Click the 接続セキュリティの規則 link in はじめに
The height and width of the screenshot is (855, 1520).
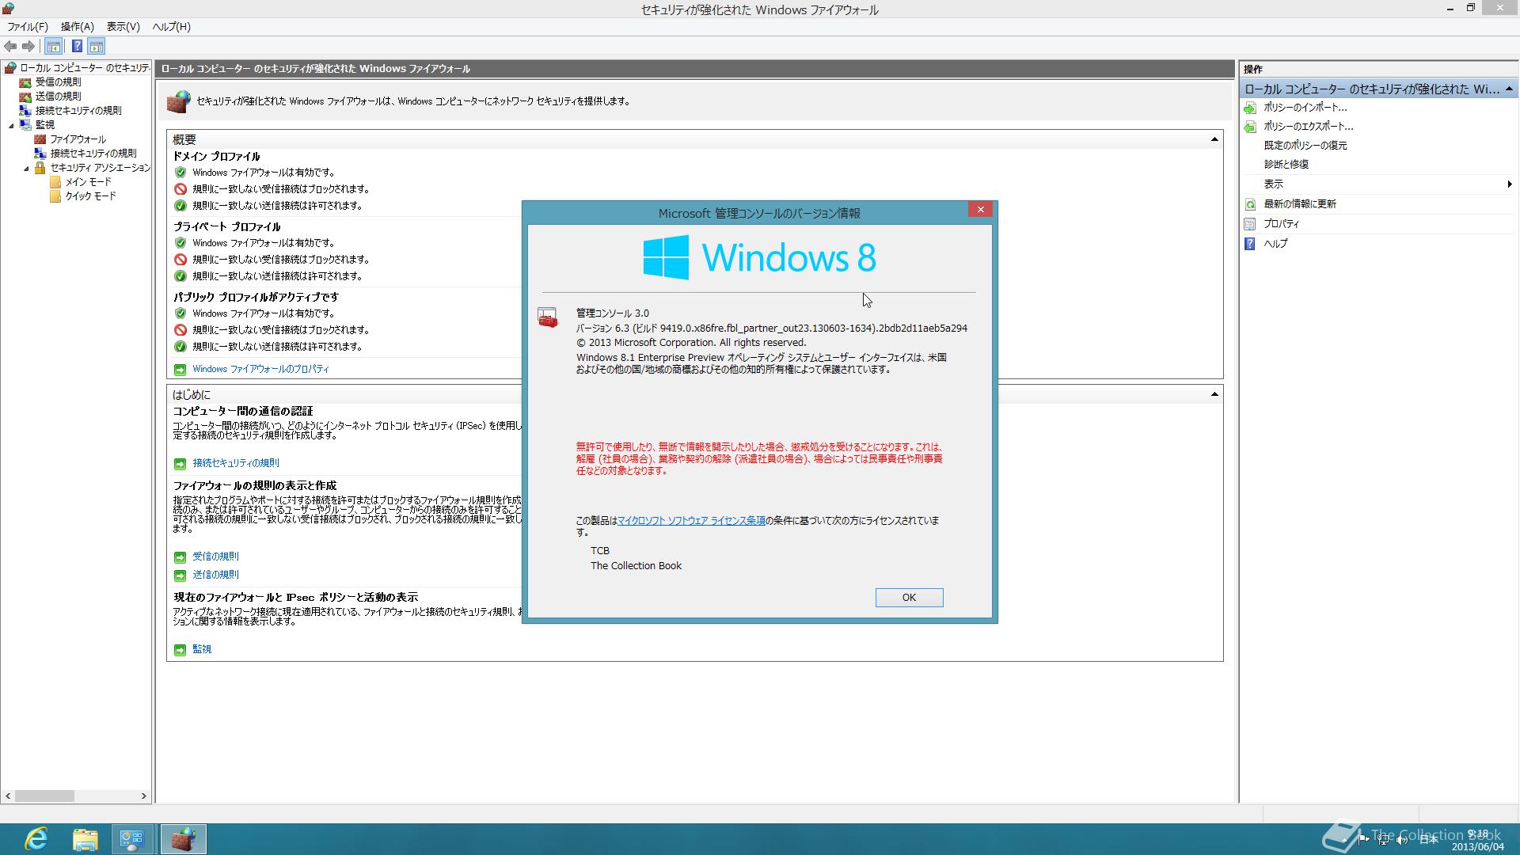[x=236, y=463]
